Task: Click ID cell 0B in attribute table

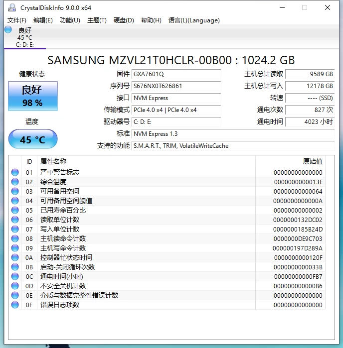Action: tap(29, 267)
